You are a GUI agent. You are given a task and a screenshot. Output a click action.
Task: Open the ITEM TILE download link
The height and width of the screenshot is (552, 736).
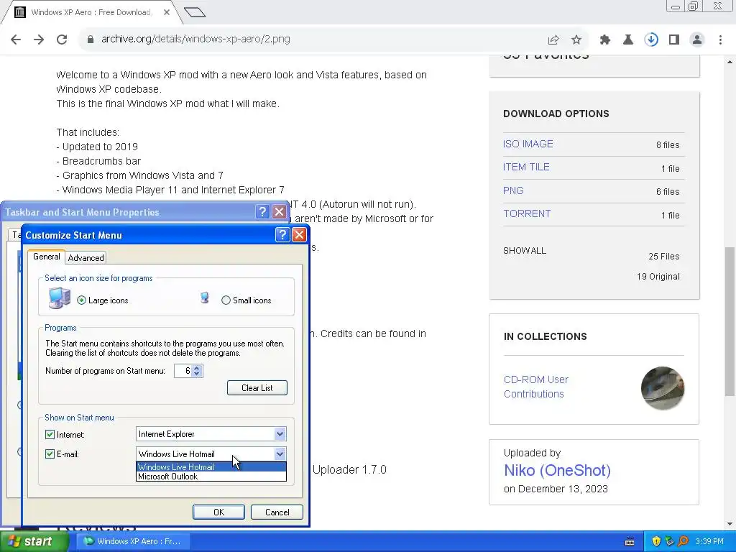point(526,167)
